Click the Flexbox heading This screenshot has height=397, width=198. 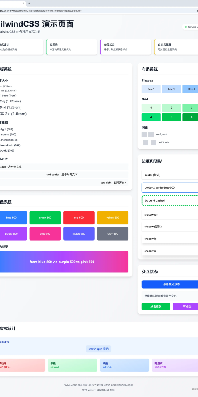tap(147, 81)
